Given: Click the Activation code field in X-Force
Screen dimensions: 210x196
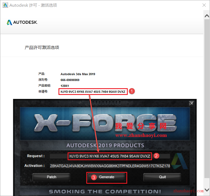Looking at the screenshot, I should pyautogui.click(x=110, y=166).
